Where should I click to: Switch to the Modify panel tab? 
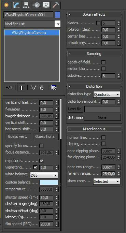click(x=16, y=5)
